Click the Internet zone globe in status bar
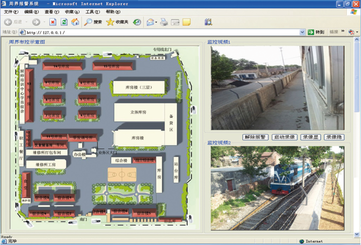Screen dimensions: 361x245 point(301,241)
